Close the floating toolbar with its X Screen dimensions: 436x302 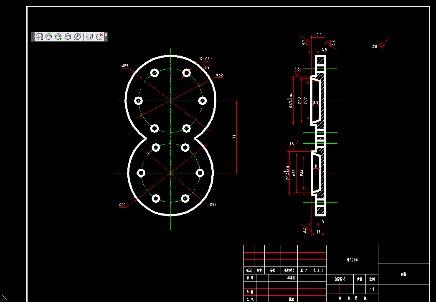point(106,35)
